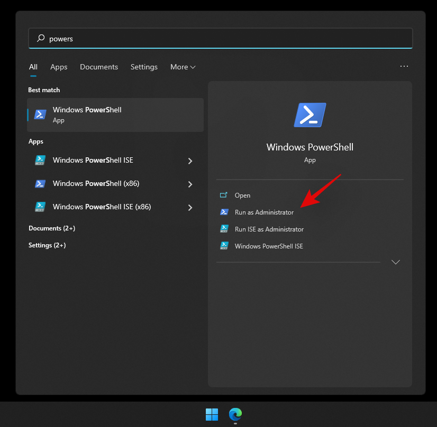This screenshot has height=427, width=437.
Task: Click inside the search input field
Action: click(x=132, y=38)
